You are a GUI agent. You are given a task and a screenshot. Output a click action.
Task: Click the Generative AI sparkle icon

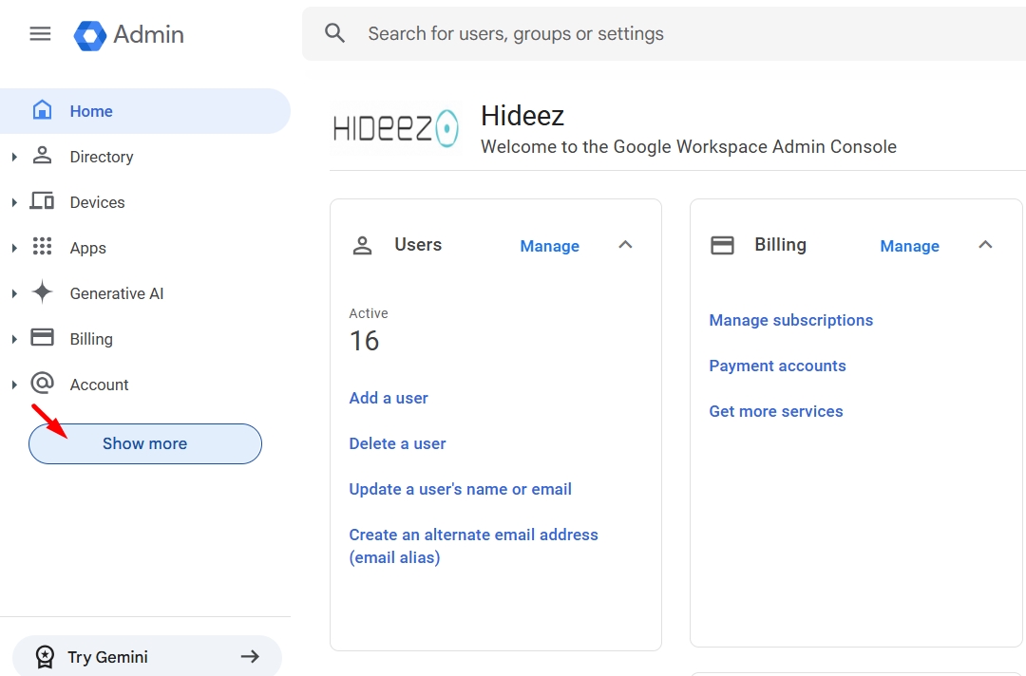click(43, 292)
